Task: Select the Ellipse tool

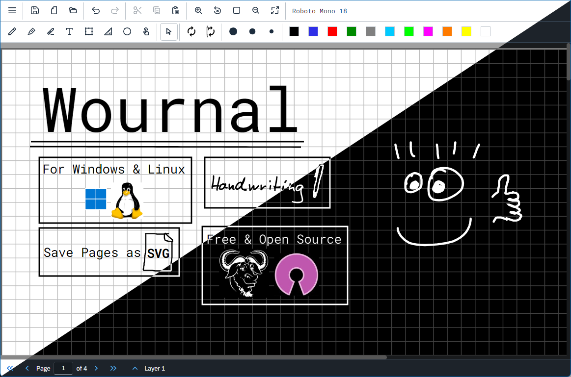Action: (x=127, y=32)
